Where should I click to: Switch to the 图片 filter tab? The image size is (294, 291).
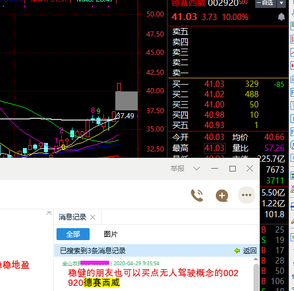click(111, 234)
